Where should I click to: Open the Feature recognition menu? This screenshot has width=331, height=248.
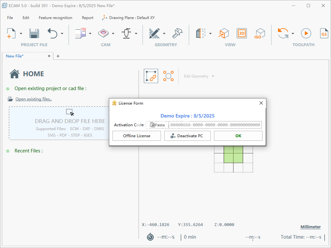point(56,18)
